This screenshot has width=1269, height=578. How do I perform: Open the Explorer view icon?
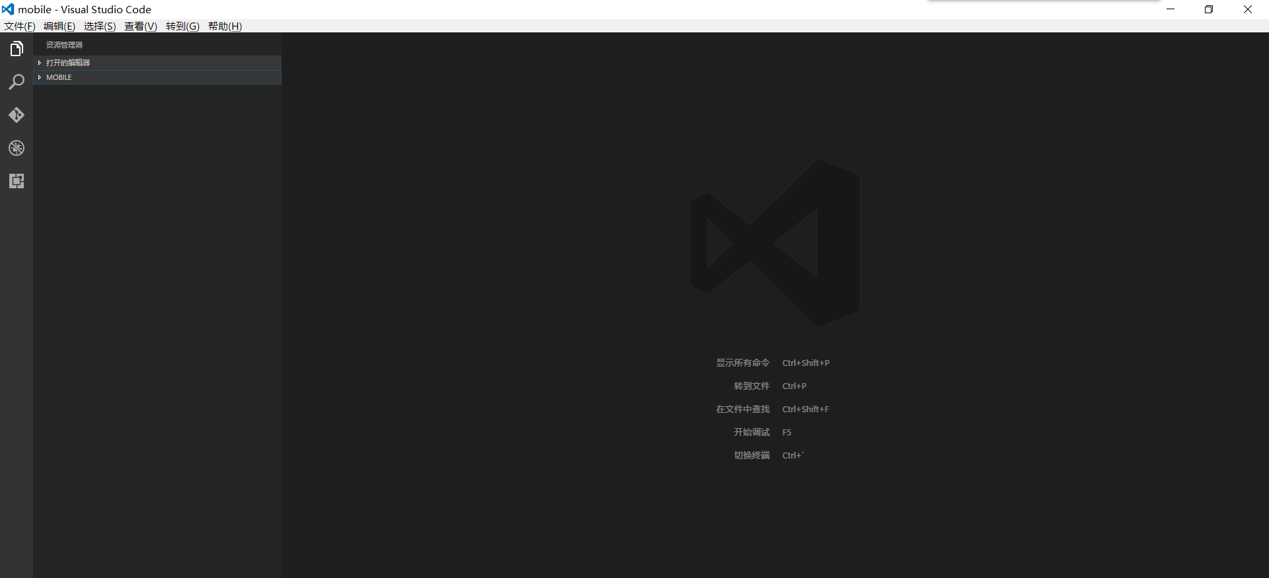click(17, 49)
